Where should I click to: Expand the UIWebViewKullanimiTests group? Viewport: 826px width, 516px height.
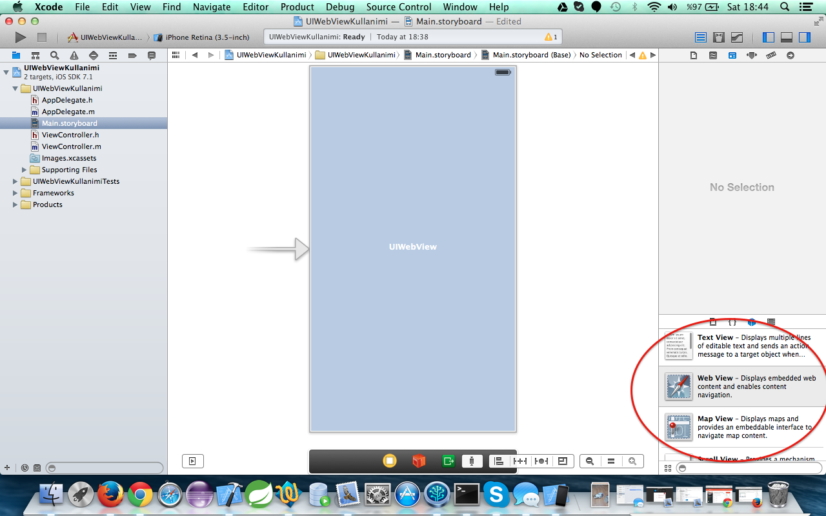click(x=15, y=181)
